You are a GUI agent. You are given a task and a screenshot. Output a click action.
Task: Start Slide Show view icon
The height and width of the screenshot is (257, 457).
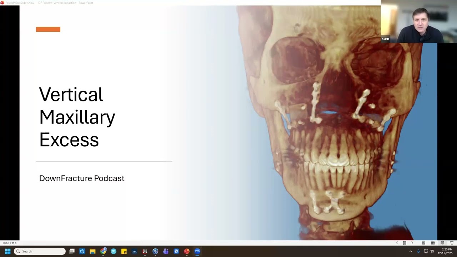click(x=452, y=243)
